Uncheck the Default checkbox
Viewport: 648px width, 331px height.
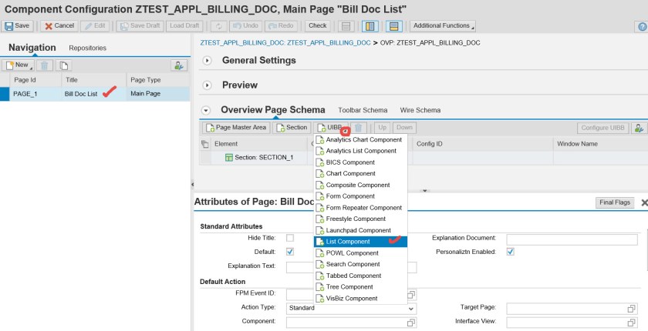(290, 252)
